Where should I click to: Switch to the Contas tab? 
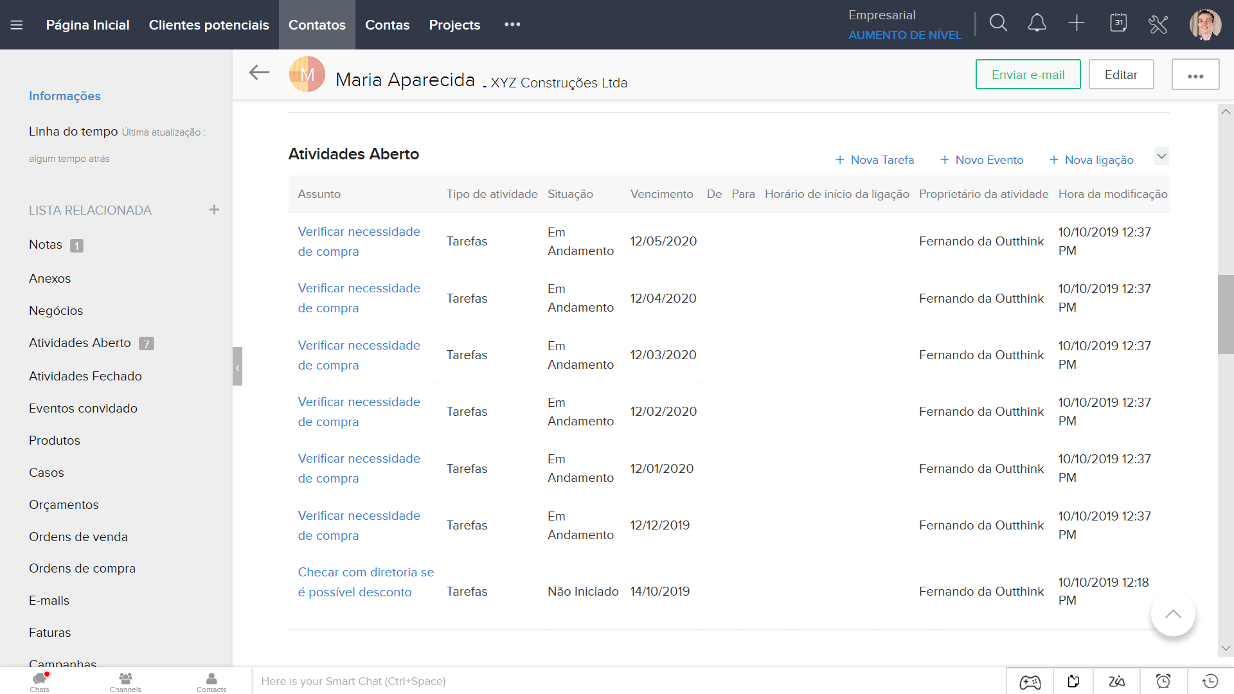tap(387, 25)
